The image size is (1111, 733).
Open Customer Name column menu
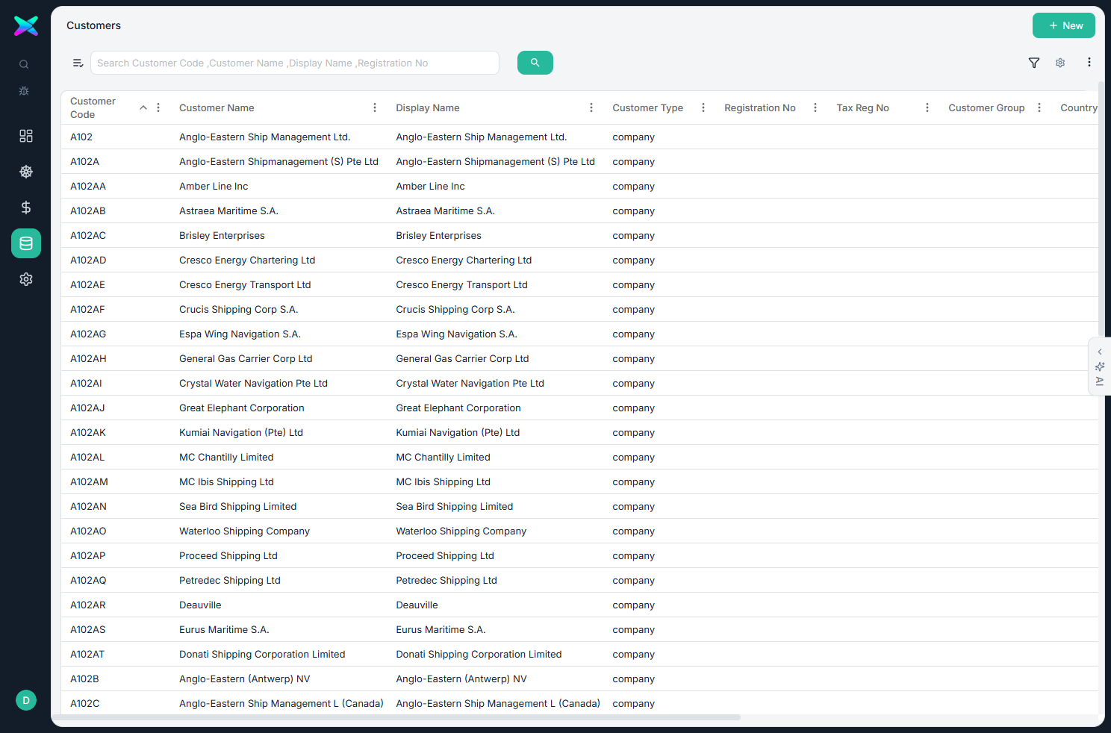tap(375, 107)
